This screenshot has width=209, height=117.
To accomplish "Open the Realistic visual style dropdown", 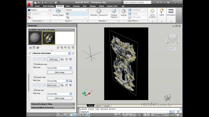I will (x=39, y=10).
